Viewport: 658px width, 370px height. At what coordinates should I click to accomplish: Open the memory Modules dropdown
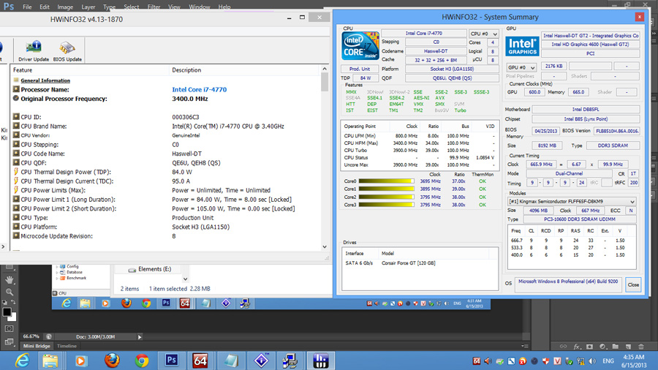tap(572, 201)
